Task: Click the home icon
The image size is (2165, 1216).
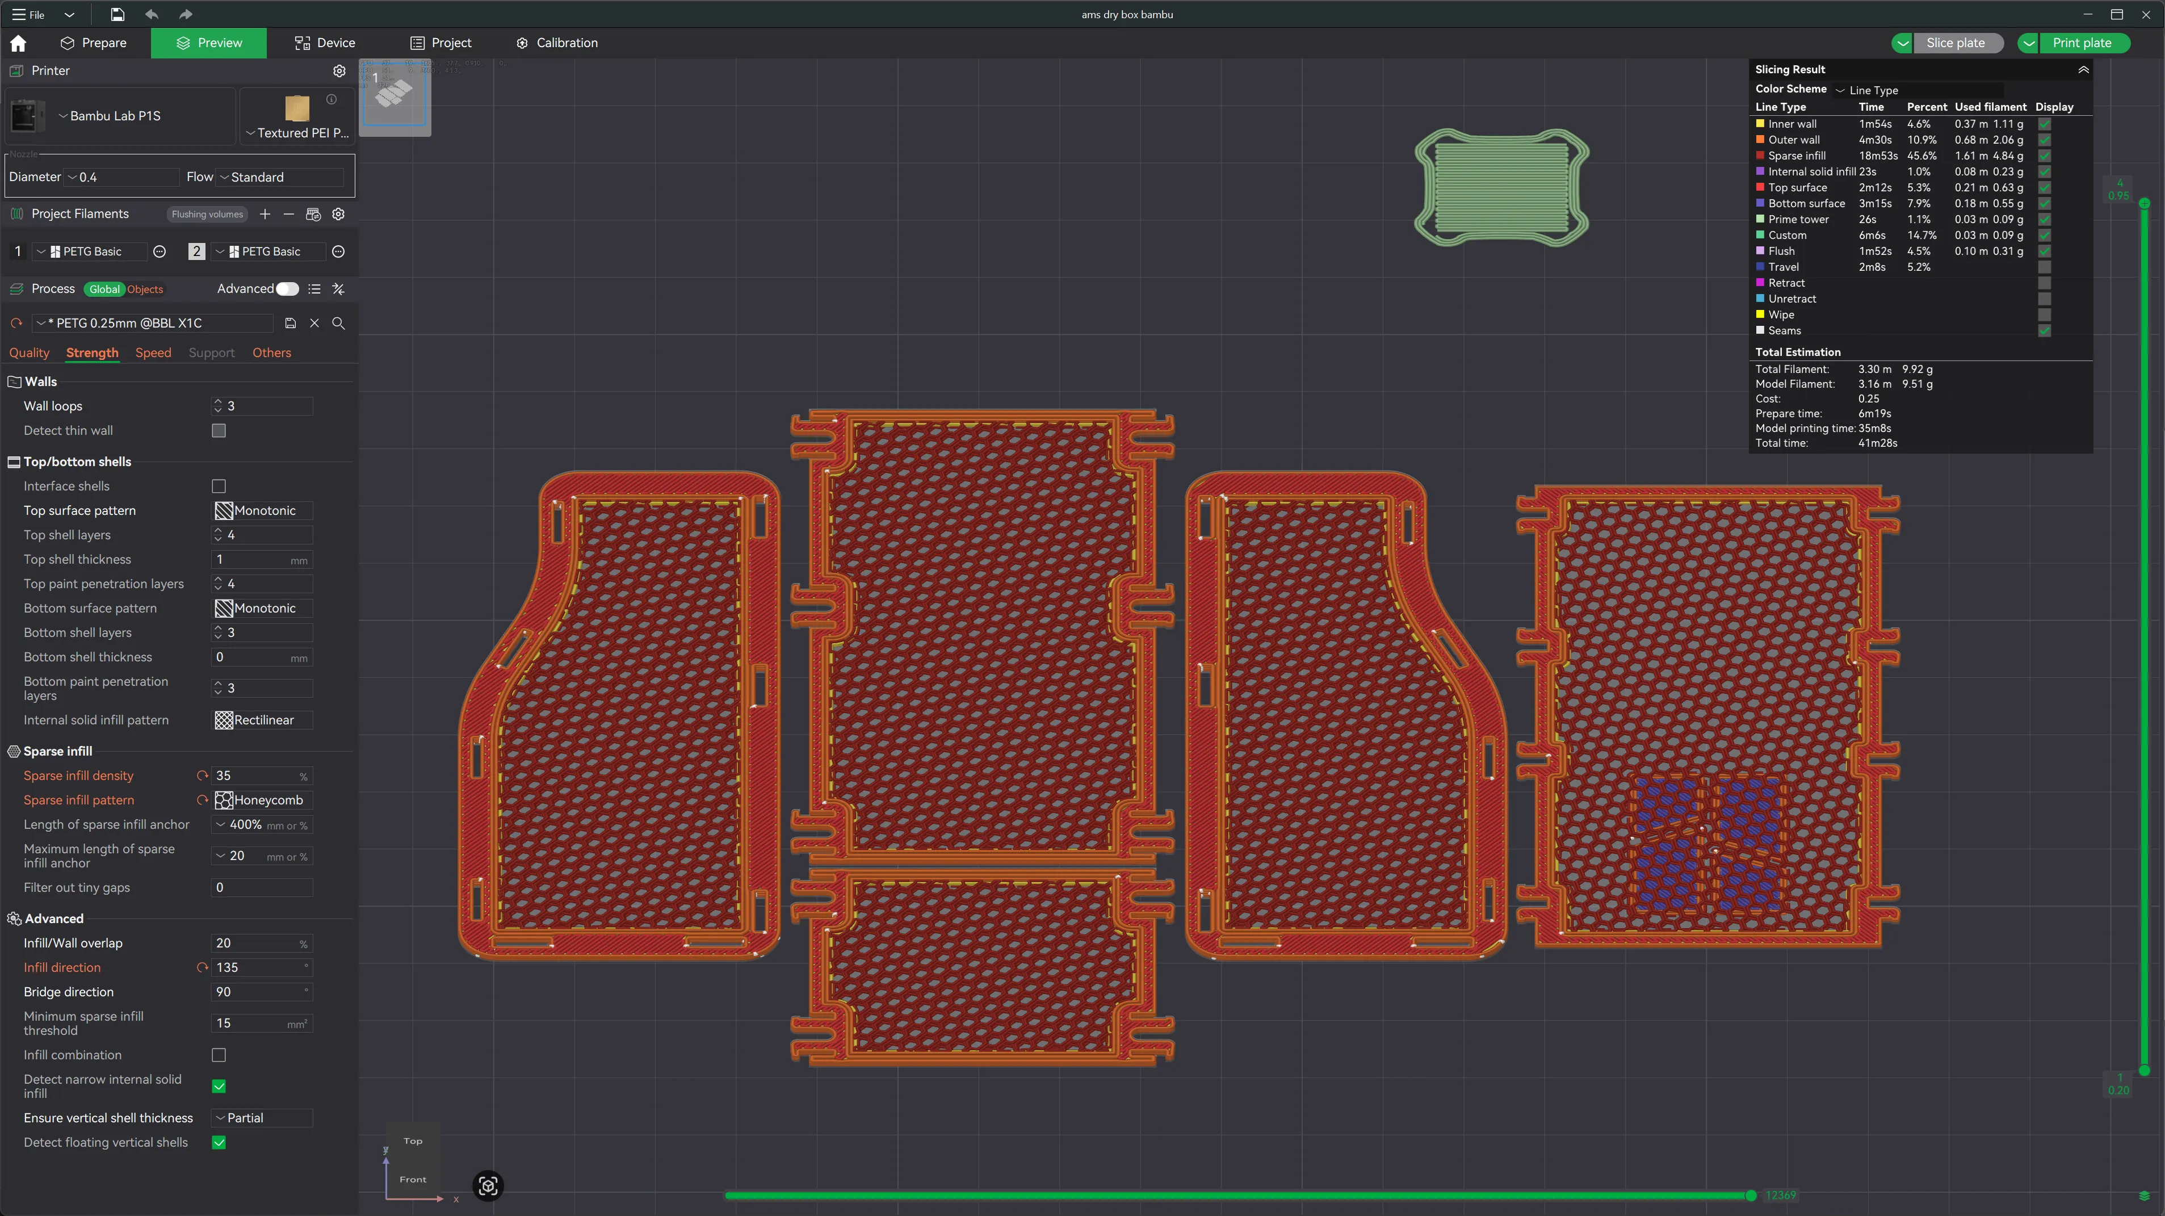Action: click(x=19, y=43)
